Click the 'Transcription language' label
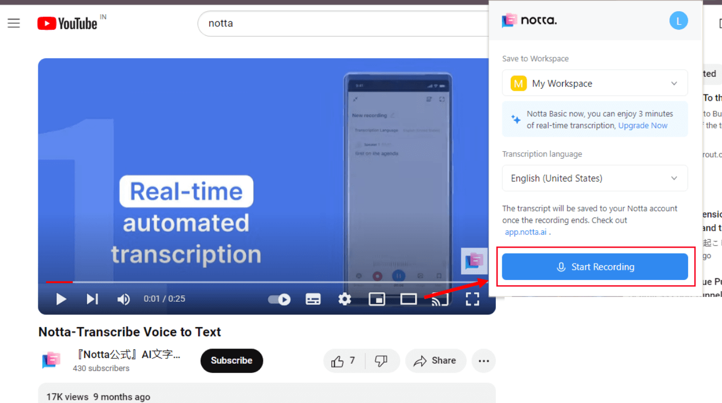The image size is (722, 403). (542, 154)
